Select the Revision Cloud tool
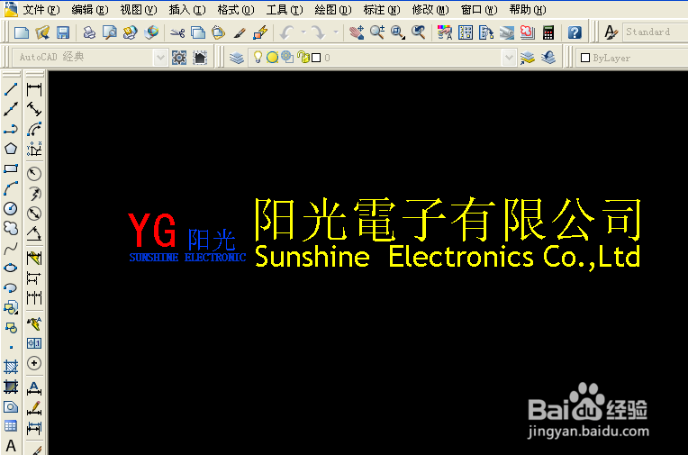The image size is (688, 455). click(11, 228)
